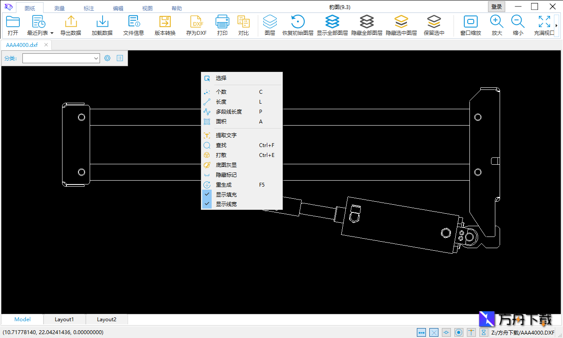Switch to the Measure (测量) ribbon tab
Viewport: 563px width, 338px height.
(59, 8)
